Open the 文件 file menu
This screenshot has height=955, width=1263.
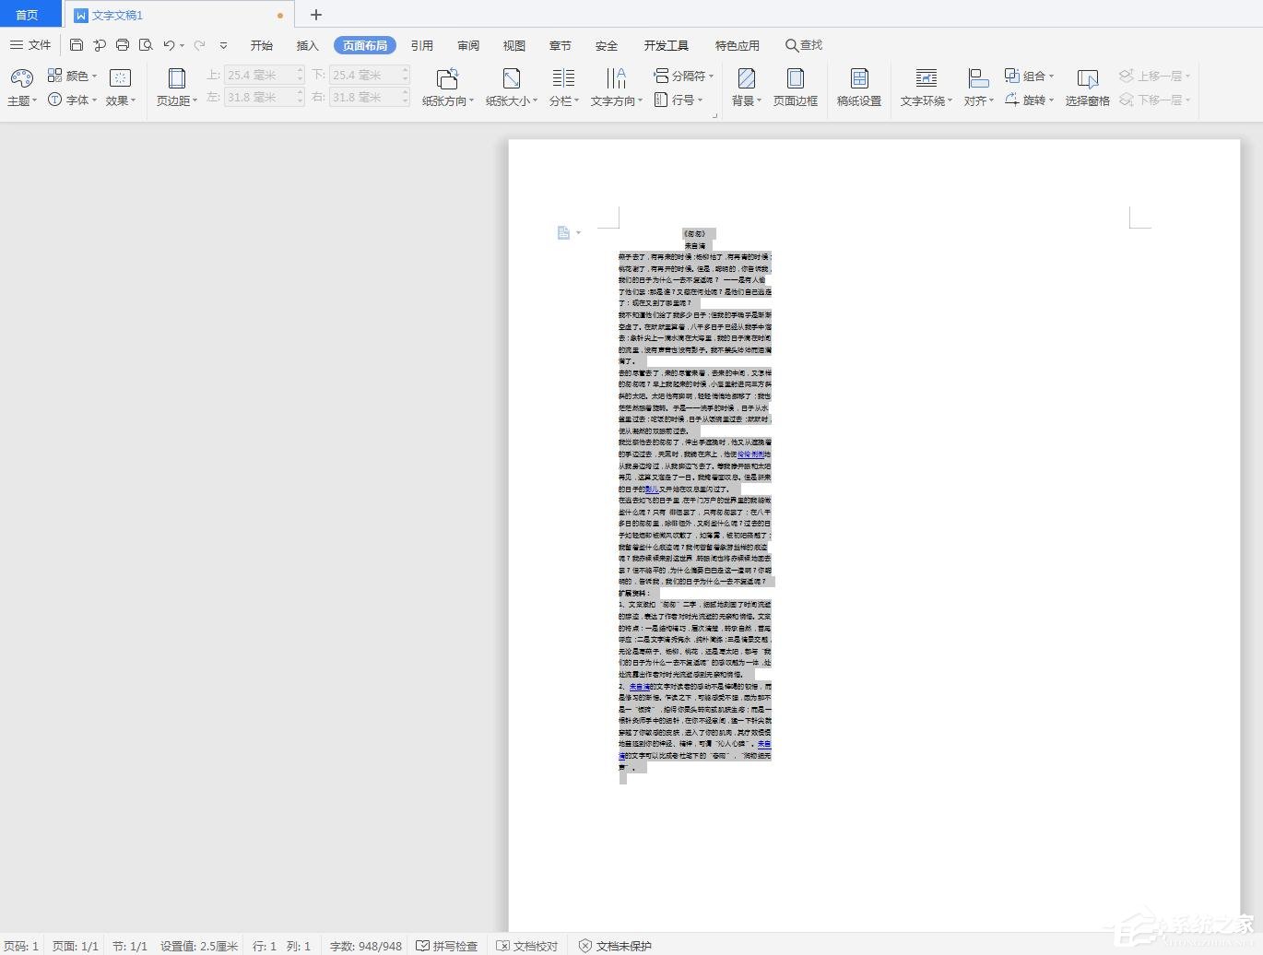(30, 45)
